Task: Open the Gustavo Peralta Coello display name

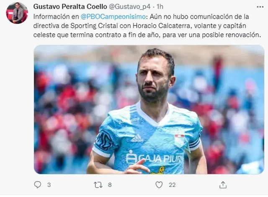Action: click(70, 7)
